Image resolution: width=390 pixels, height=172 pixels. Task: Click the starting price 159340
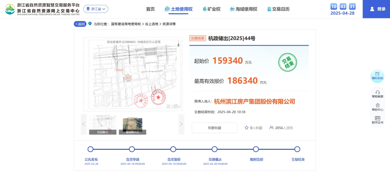[x=227, y=61]
